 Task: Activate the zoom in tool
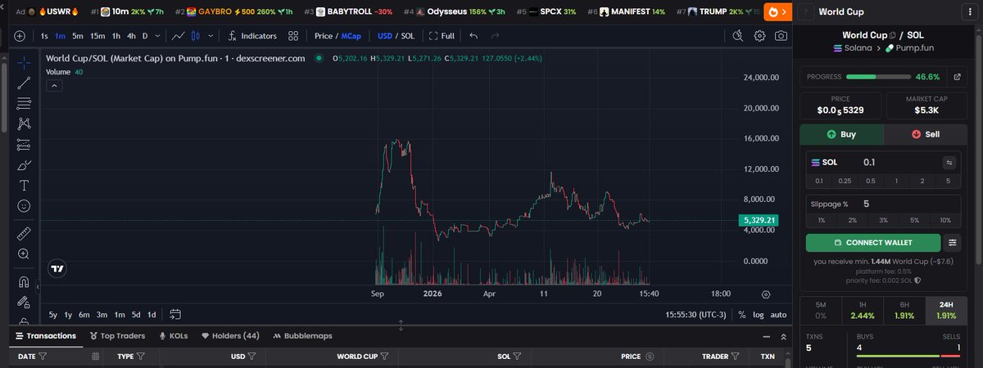coord(24,254)
